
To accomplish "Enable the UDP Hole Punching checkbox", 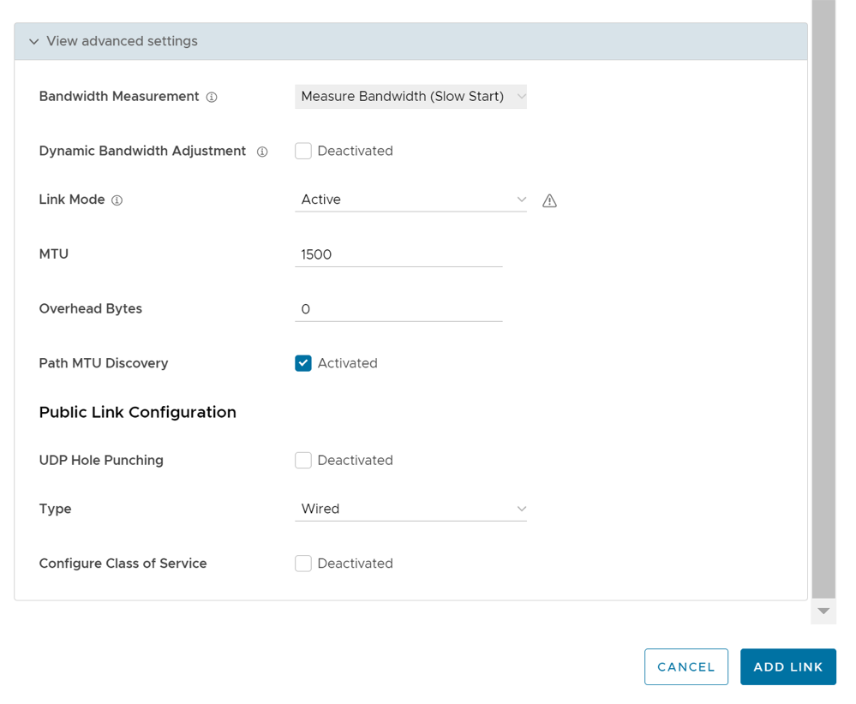I will [303, 460].
